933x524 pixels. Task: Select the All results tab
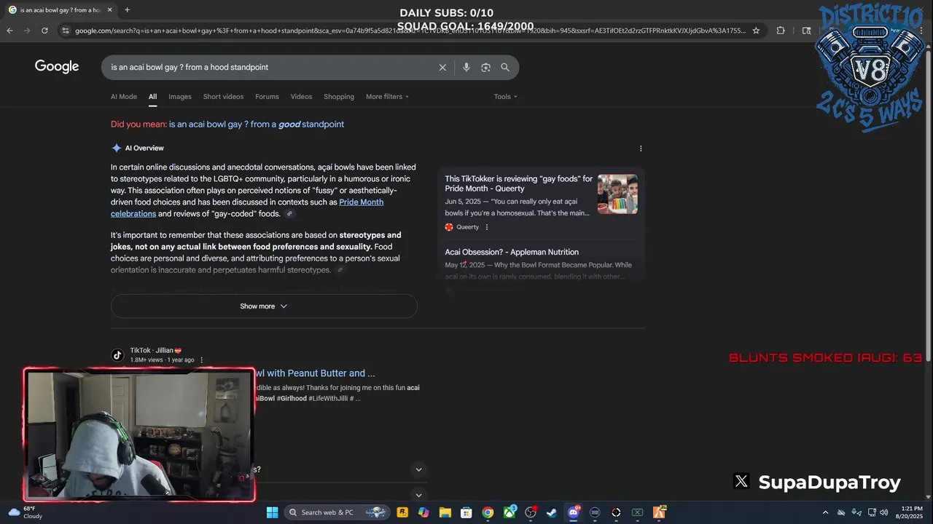pos(152,97)
